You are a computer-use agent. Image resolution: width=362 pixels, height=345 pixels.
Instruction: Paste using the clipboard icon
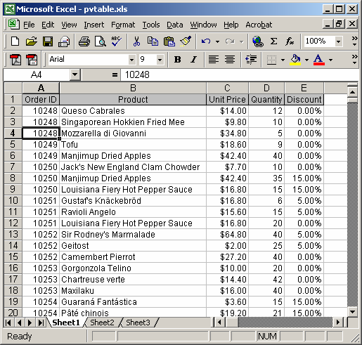[x=169, y=41]
